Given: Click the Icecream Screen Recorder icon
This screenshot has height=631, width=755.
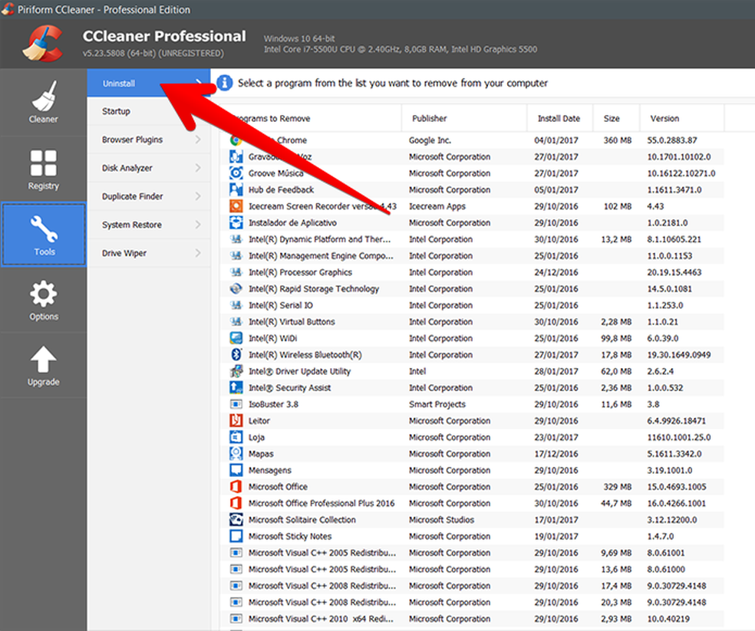Looking at the screenshot, I should tap(236, 206).
